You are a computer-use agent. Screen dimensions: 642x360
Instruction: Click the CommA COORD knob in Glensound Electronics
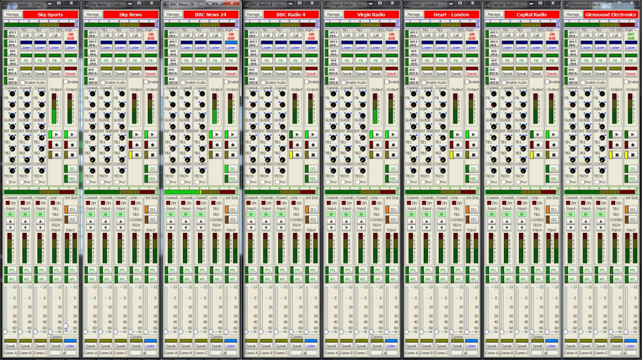(574, 159)
